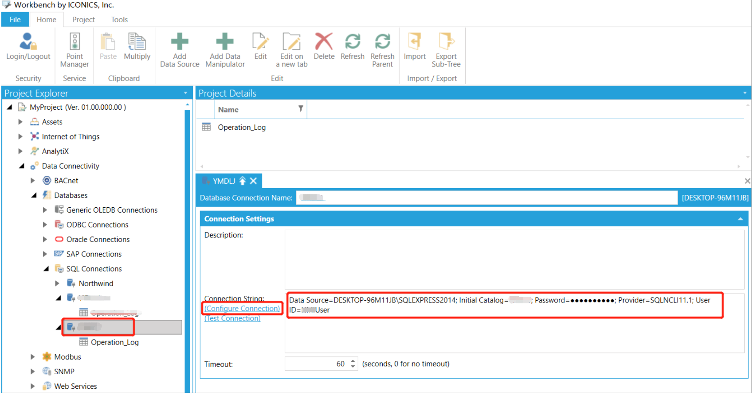Select the Modbus tree node
Image resolution: width=753 pixels, height=395 pixels.
(67, 357)
